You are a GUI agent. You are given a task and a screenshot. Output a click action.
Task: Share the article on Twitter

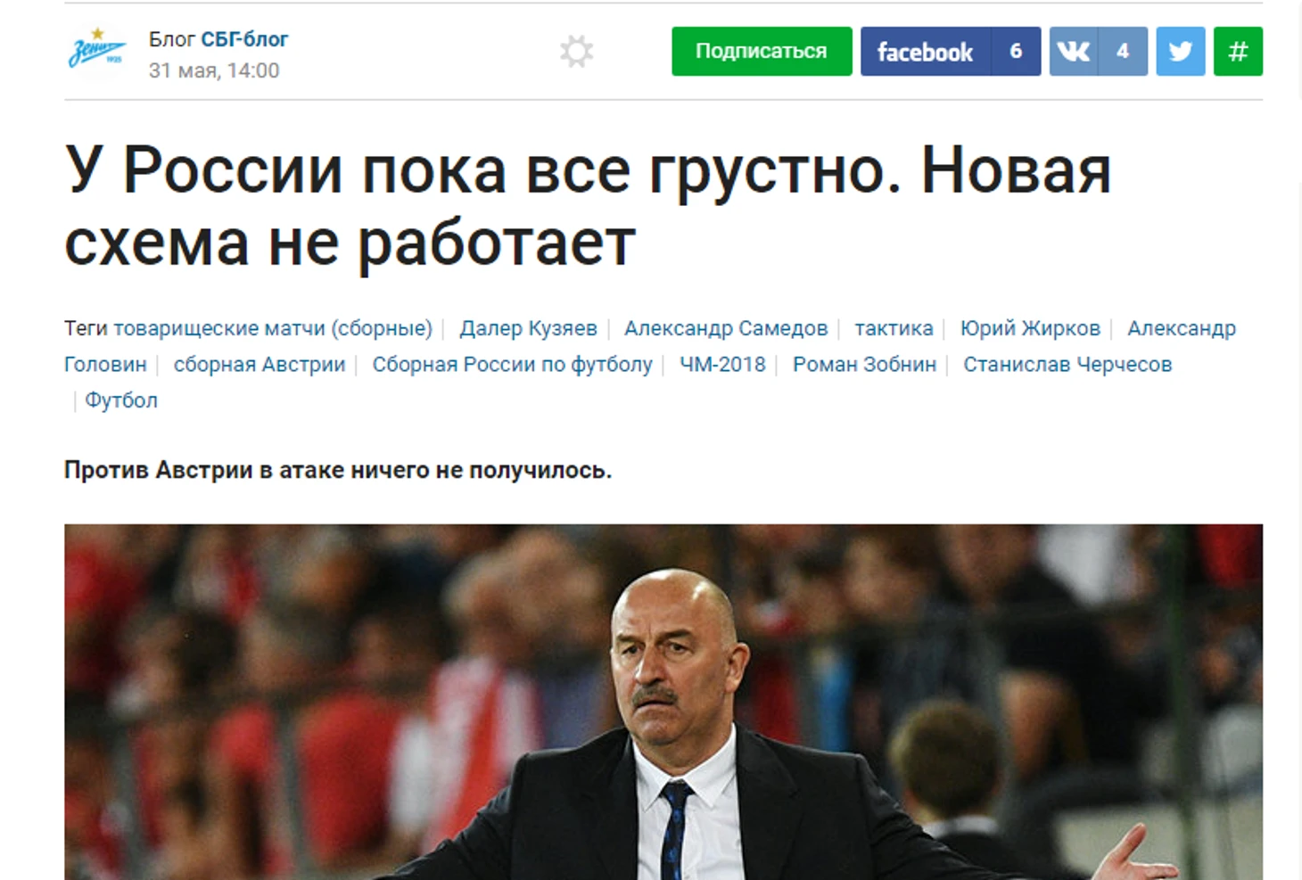1181,52
